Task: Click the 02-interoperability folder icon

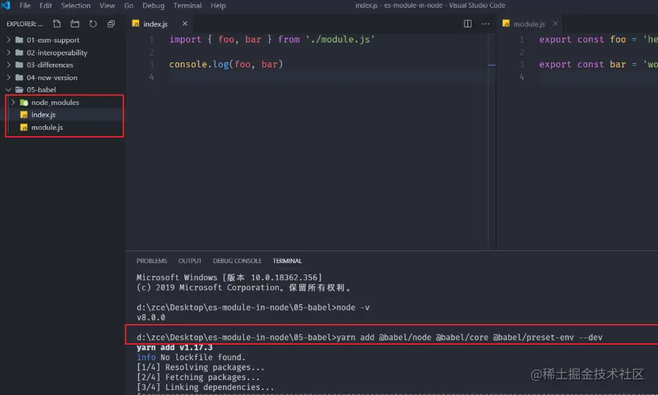Action: pos(19,52)
